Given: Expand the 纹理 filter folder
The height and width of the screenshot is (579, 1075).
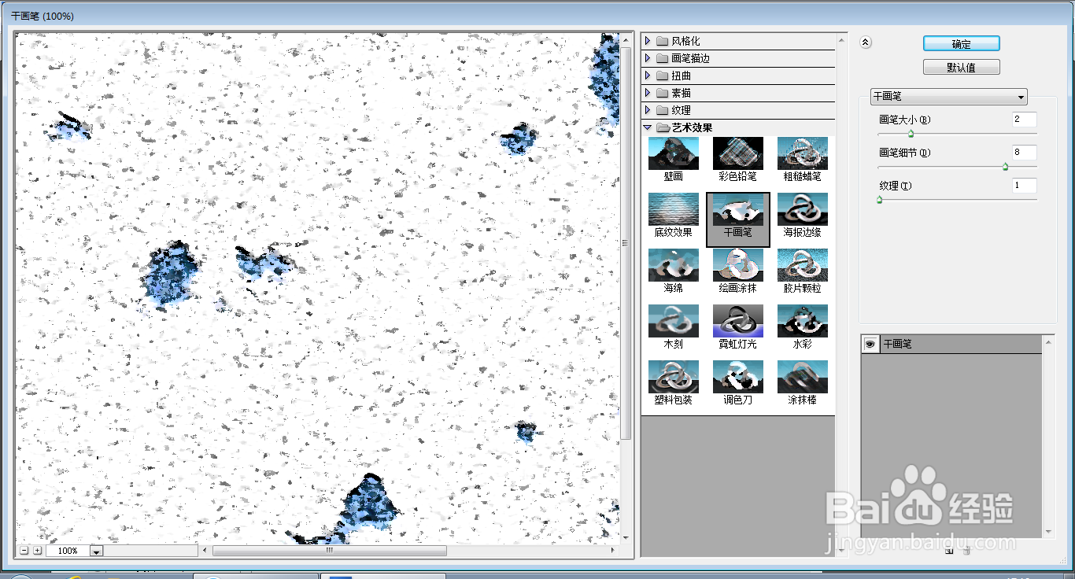Looking at the screenshot, I should point(648,110).
